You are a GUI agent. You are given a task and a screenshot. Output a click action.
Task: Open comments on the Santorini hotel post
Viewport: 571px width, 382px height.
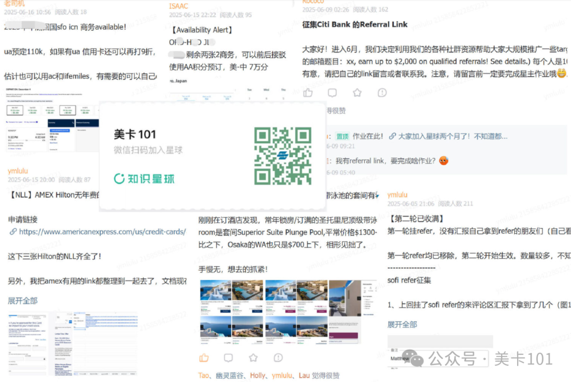click(228, 358)
